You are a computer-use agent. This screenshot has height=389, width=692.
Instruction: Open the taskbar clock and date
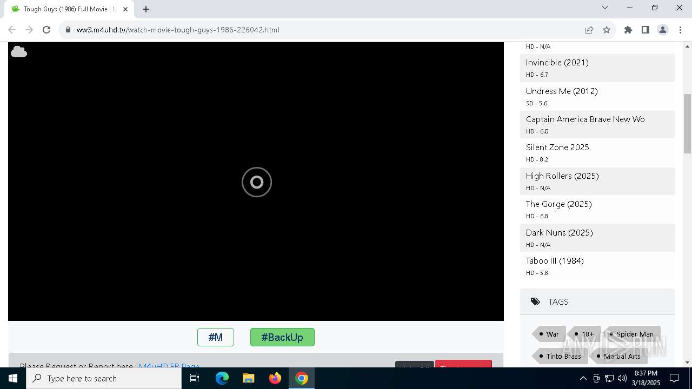[x=646, y=378]
